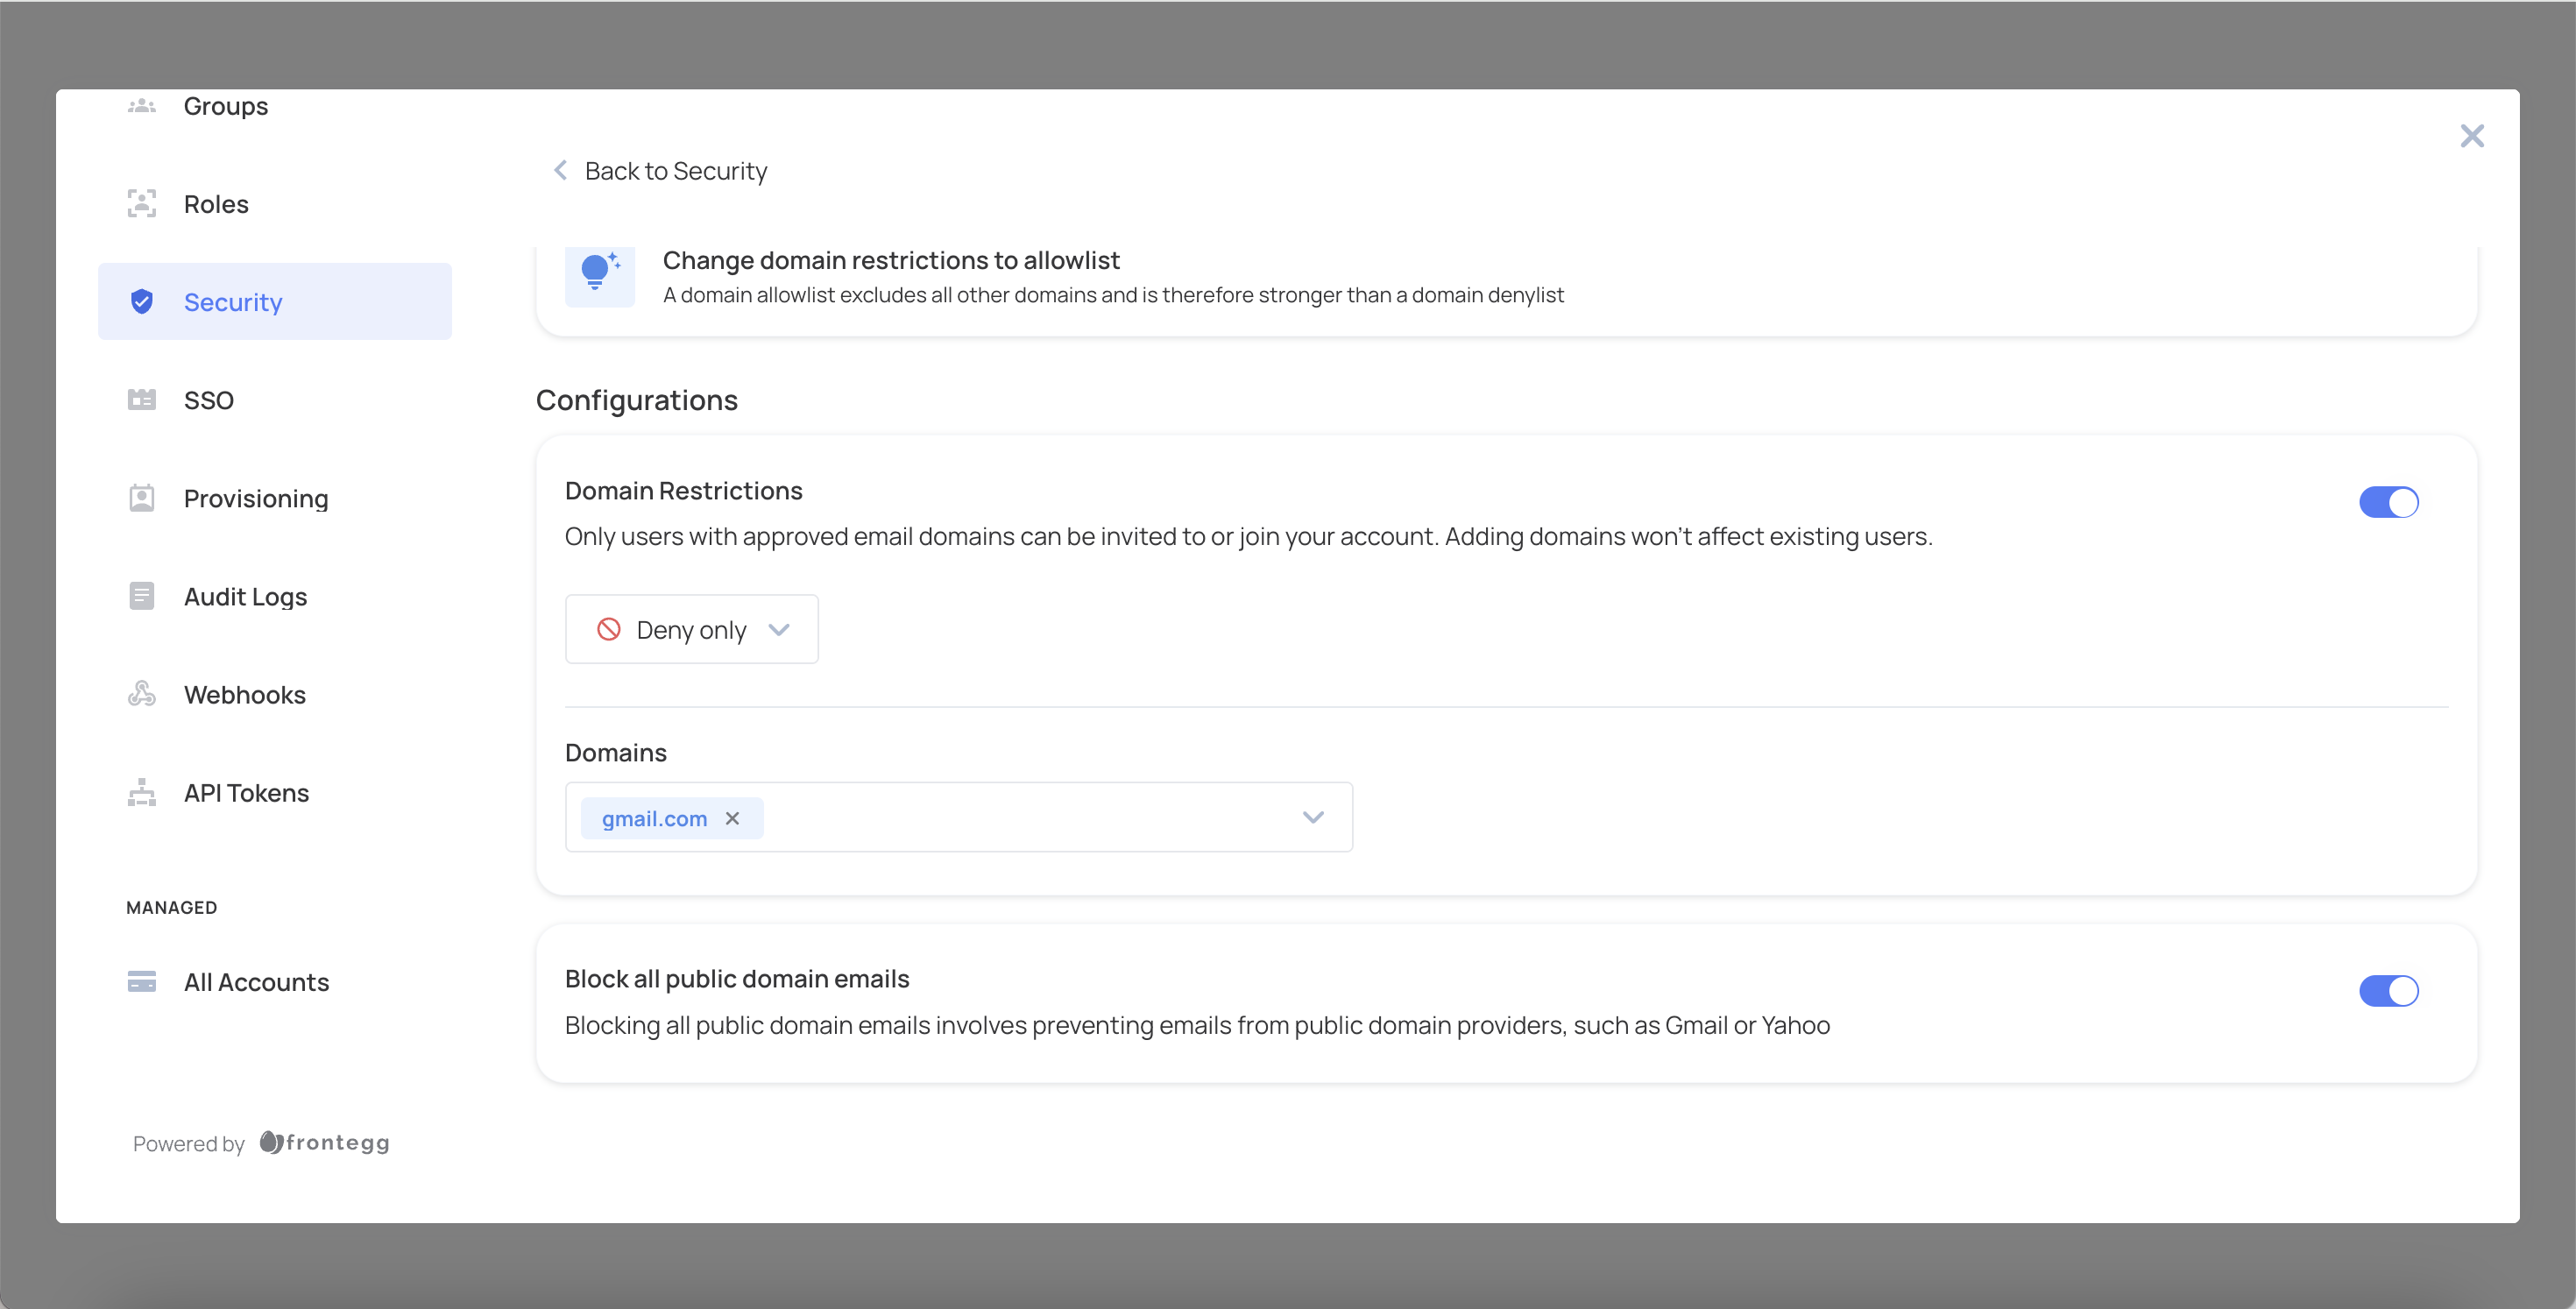Click the API Tokens icon
Viewport: 2576px width, 1309px height.
pyautogui.click(x=142, y=793)
